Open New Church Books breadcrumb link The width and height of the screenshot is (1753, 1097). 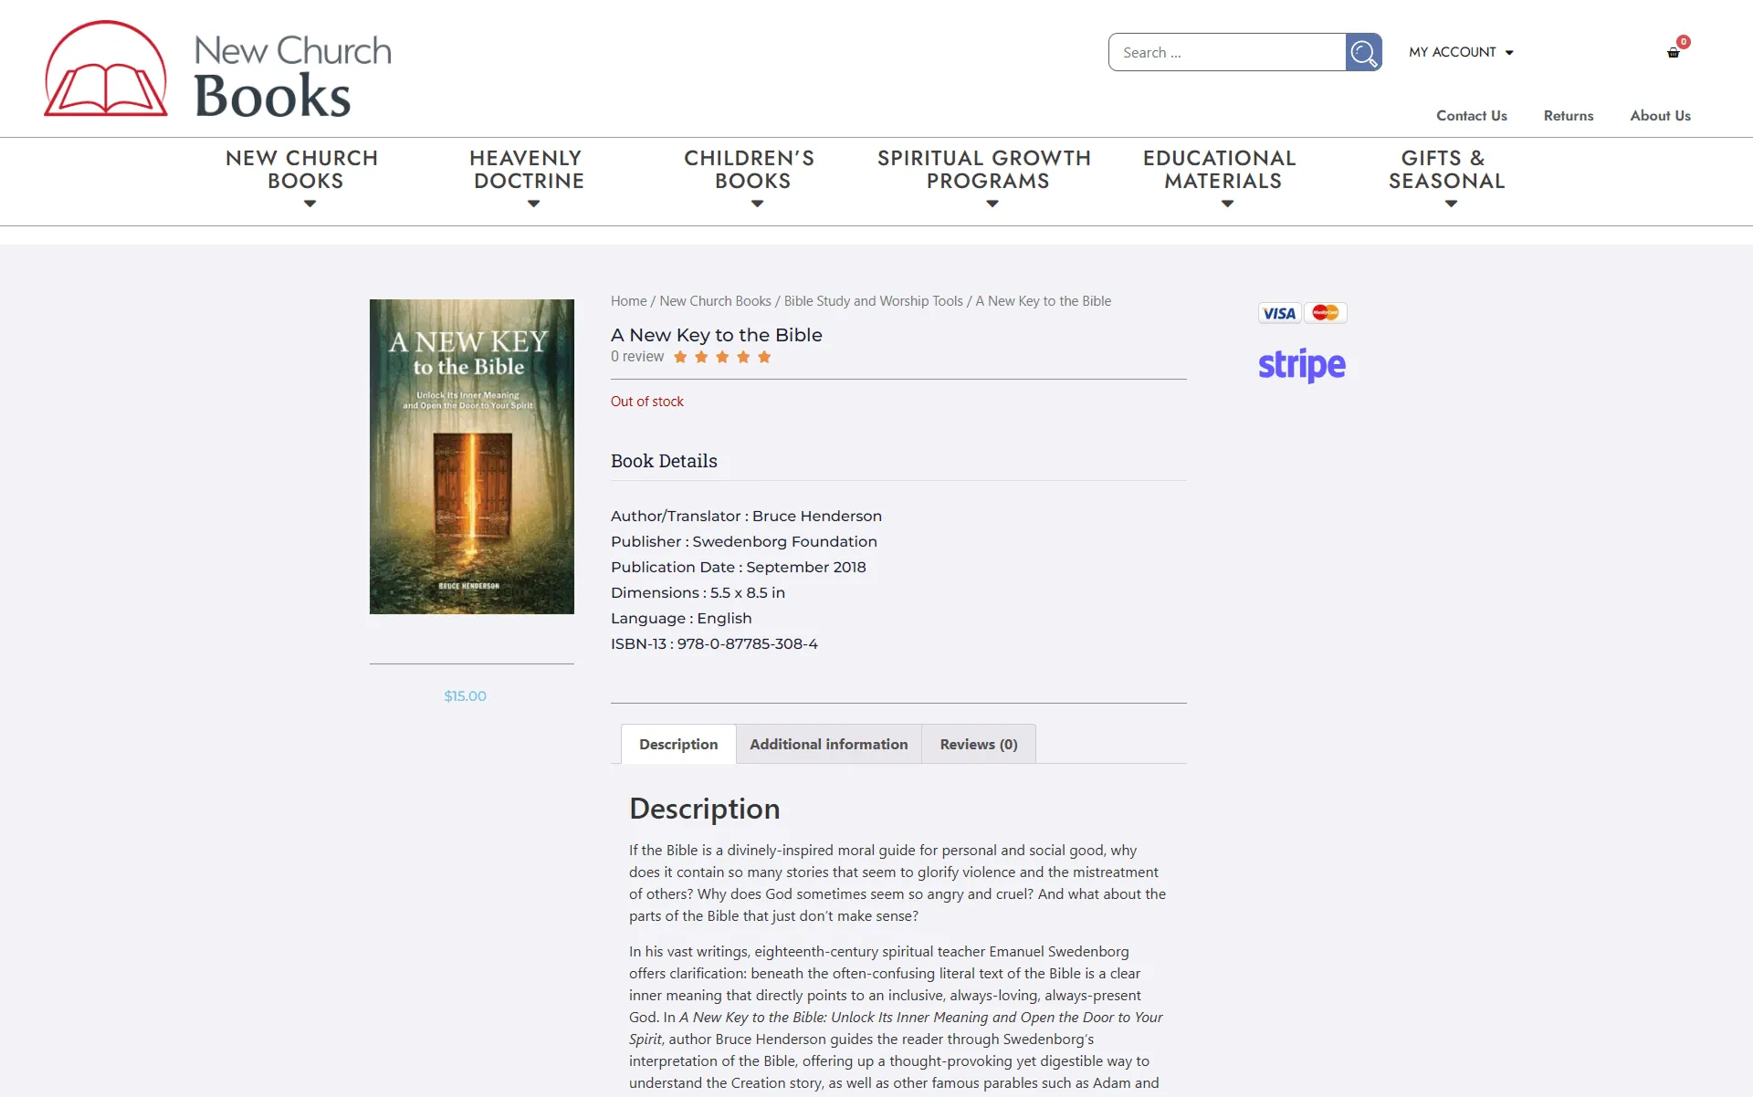pyautogui.click(x=715, y=301)
